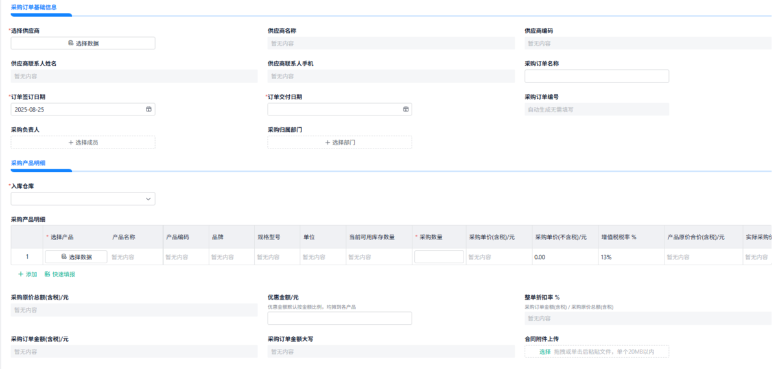
Task: Click 选择部门 under 采购归属部门
Action: click(340, 142)
